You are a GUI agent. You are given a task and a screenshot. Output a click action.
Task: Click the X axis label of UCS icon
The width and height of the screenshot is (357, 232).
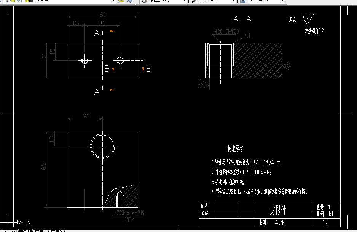point(29,223)
